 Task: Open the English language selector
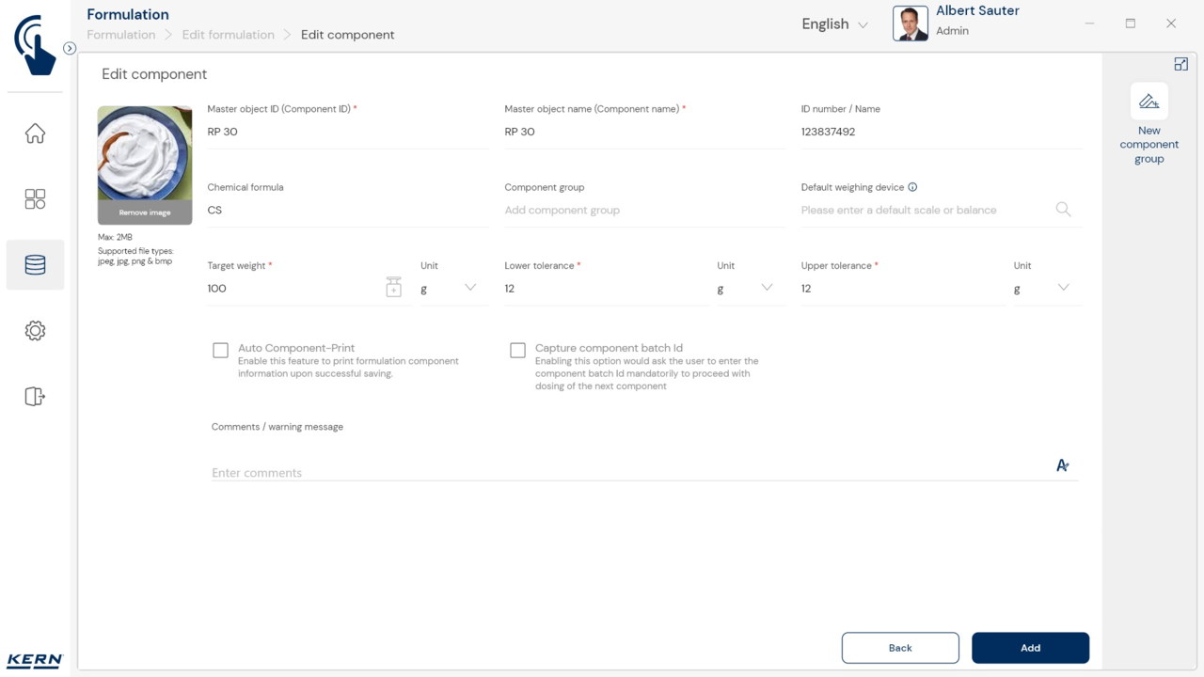pyautogui.click(x=834, y=24)
